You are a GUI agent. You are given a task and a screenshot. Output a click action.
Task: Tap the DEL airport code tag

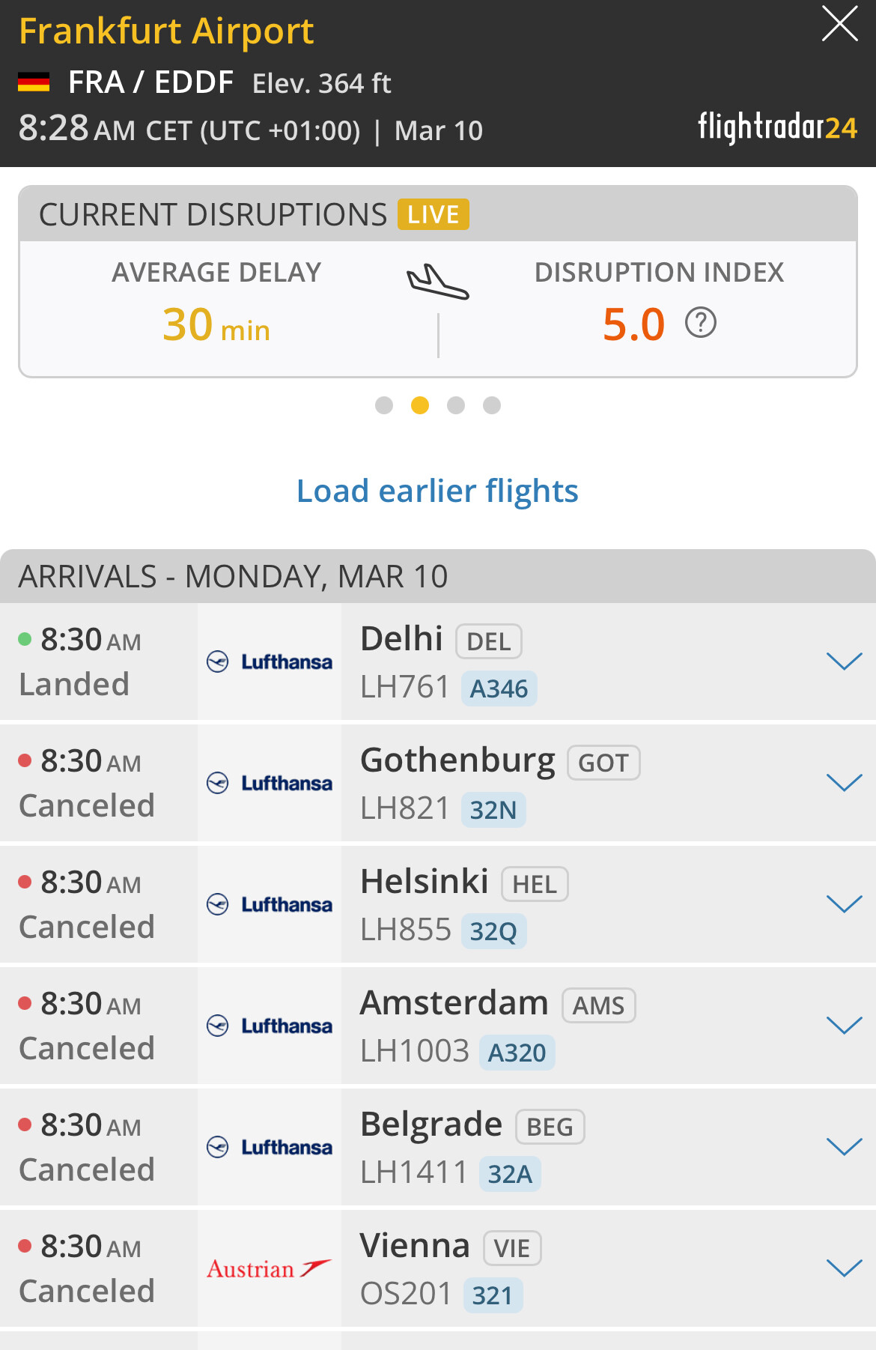pos(488,642)
